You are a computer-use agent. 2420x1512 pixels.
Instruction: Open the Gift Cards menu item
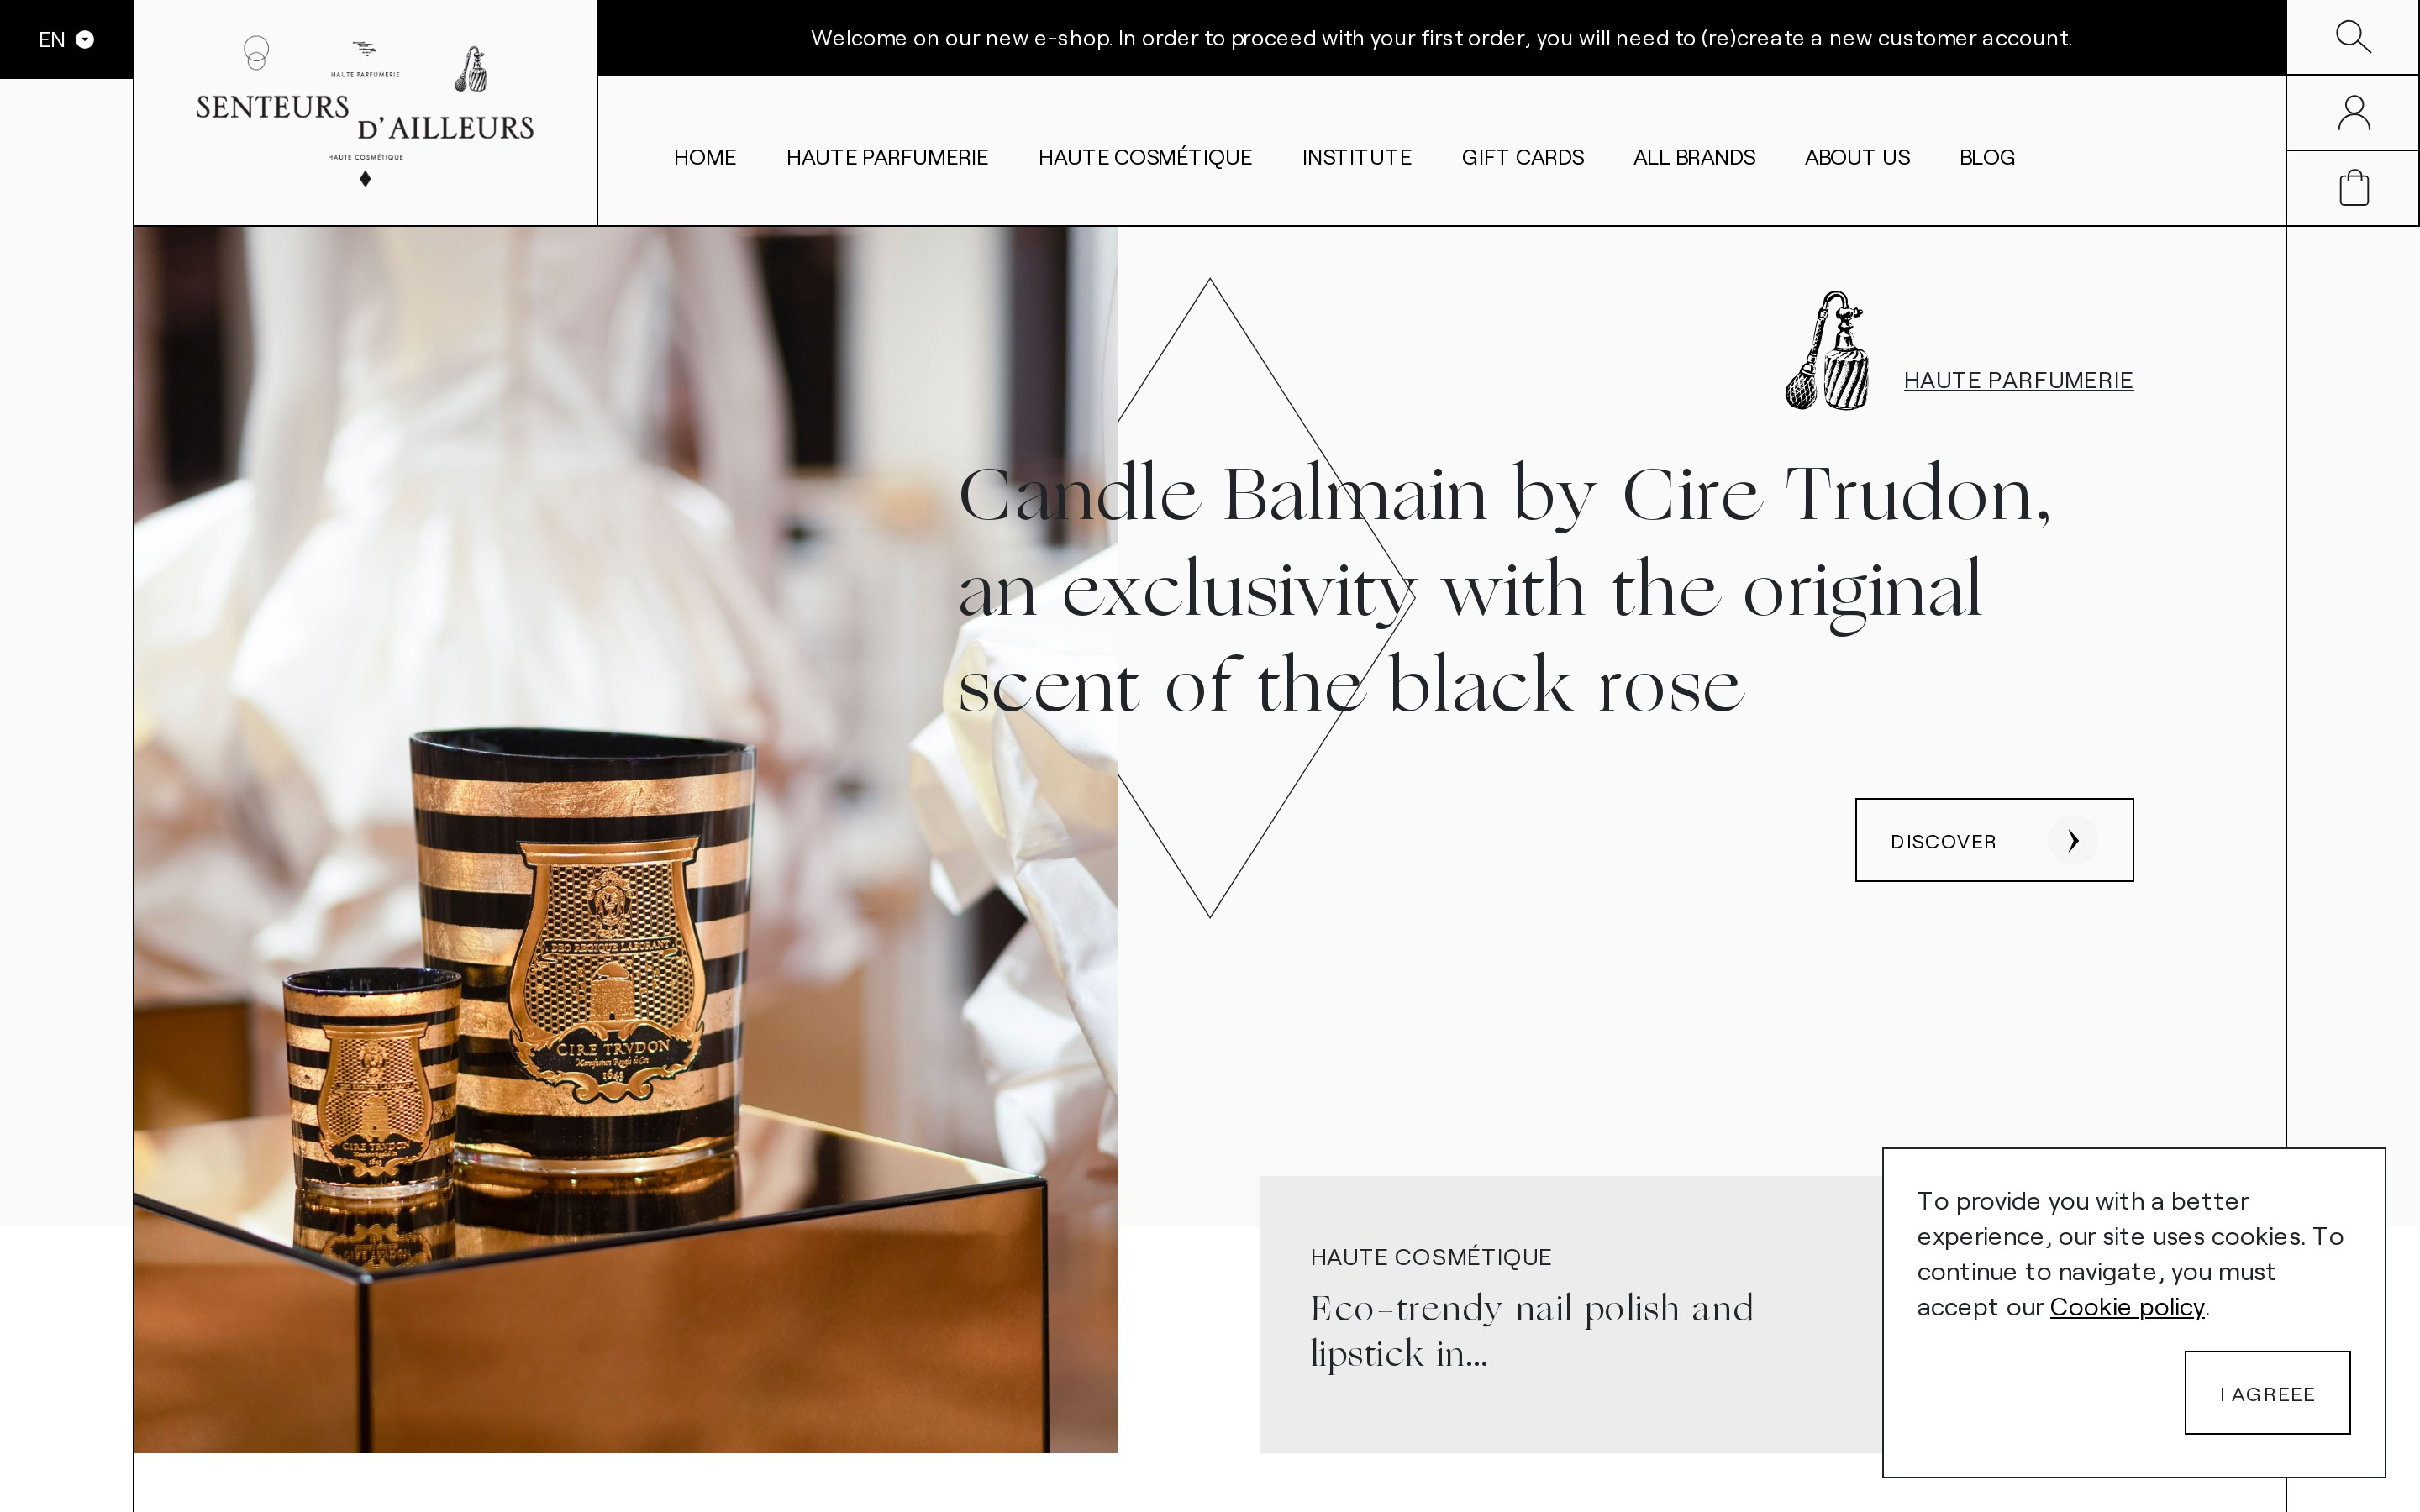pos(1522,157)
